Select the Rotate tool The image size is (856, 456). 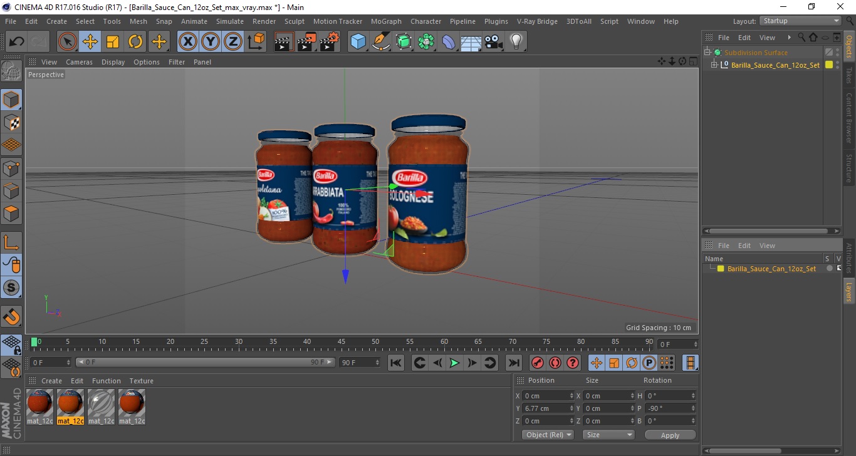coord(135,42)
